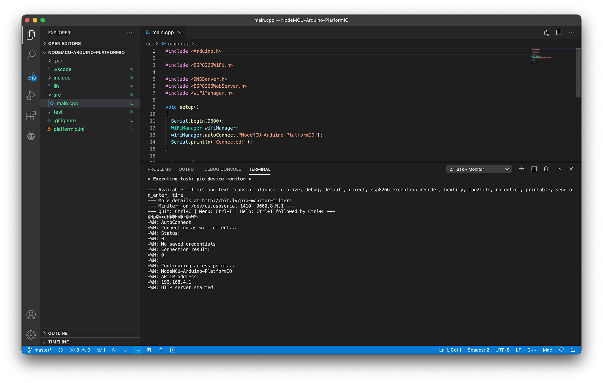Maximize terminal panel with chevron-up icon
603x383 pixels.
click(559, 169)
